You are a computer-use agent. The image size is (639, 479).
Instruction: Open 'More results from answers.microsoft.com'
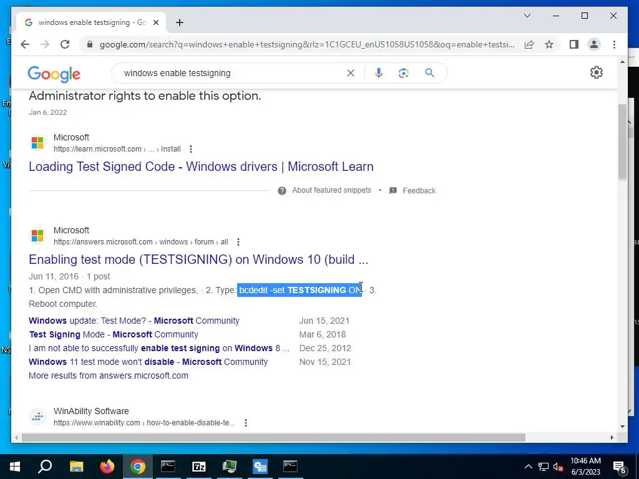(109, 375)
